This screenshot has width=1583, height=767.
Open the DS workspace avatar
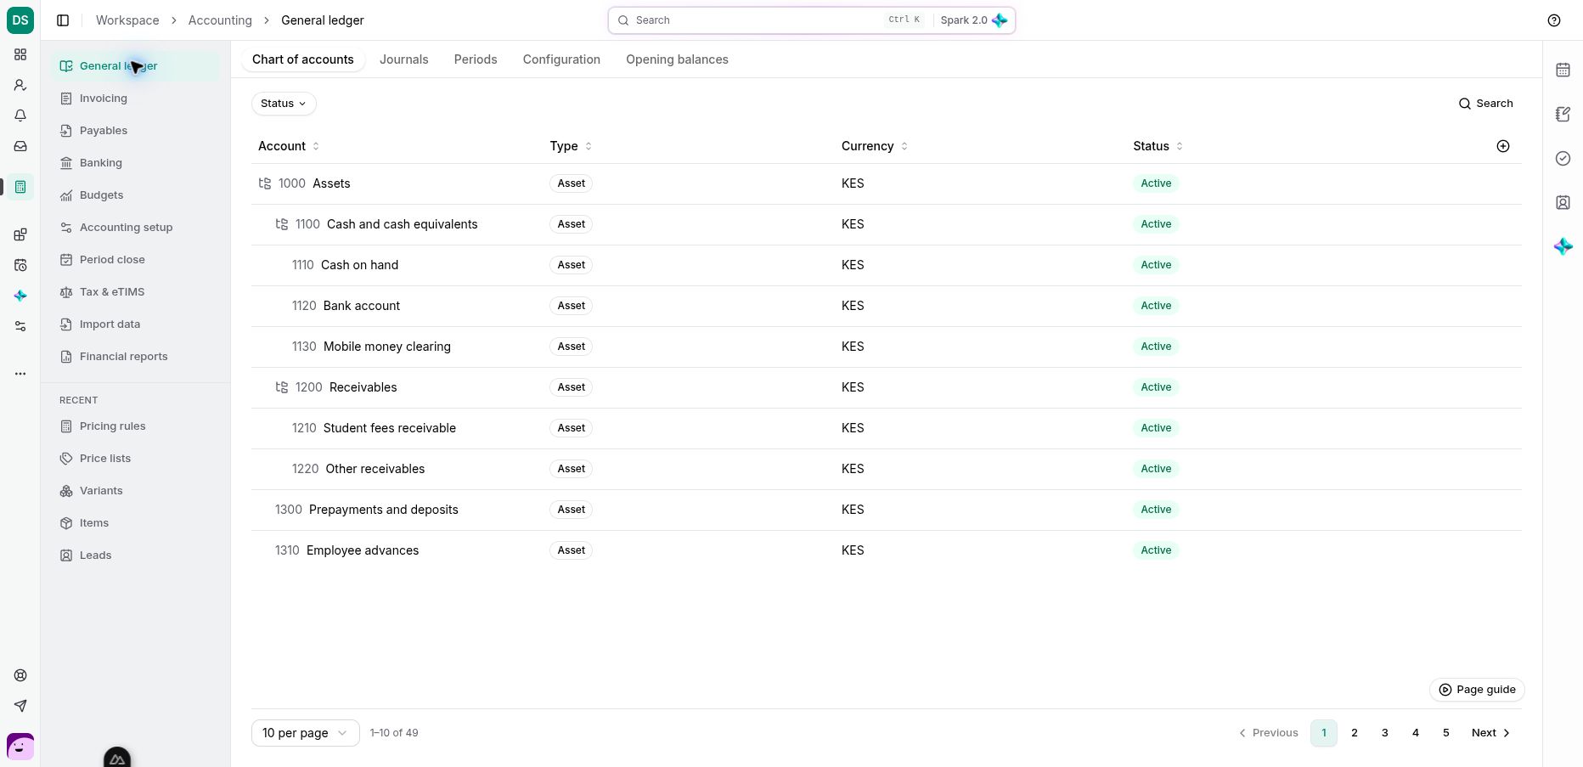pos(20,20)
